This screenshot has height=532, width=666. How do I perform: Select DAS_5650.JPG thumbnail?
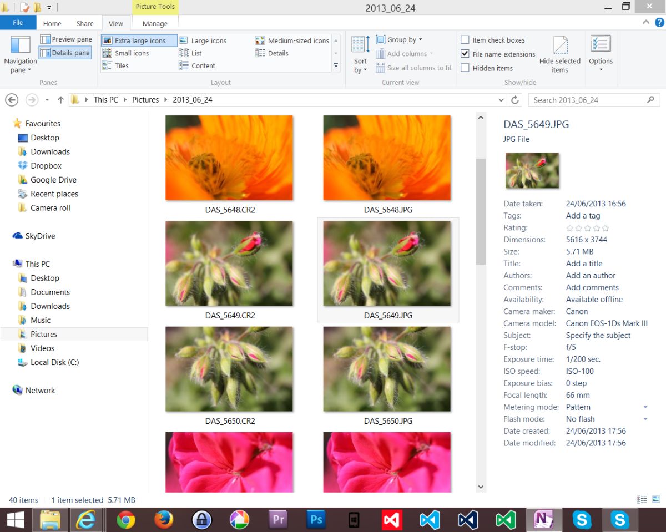387,369
